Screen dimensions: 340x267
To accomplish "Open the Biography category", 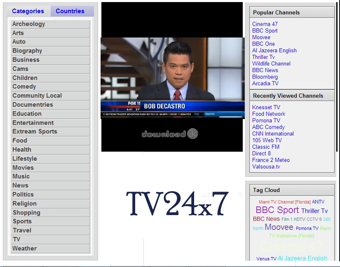I will (50, 51).
